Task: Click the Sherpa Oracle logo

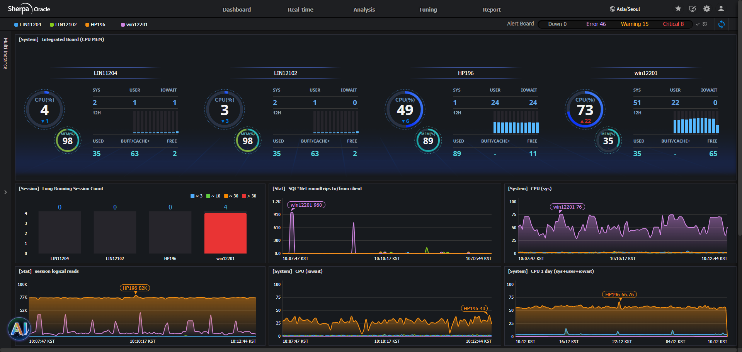Action: (x=29, y=9)
